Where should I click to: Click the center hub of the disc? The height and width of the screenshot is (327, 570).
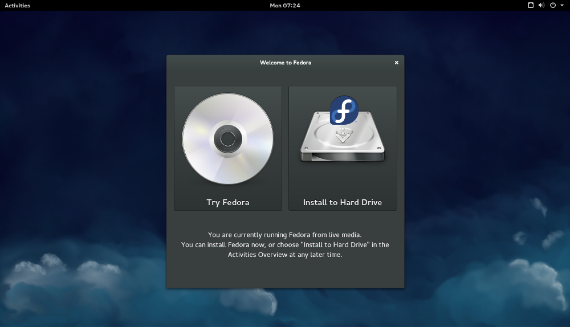click(x=227, y=138)
